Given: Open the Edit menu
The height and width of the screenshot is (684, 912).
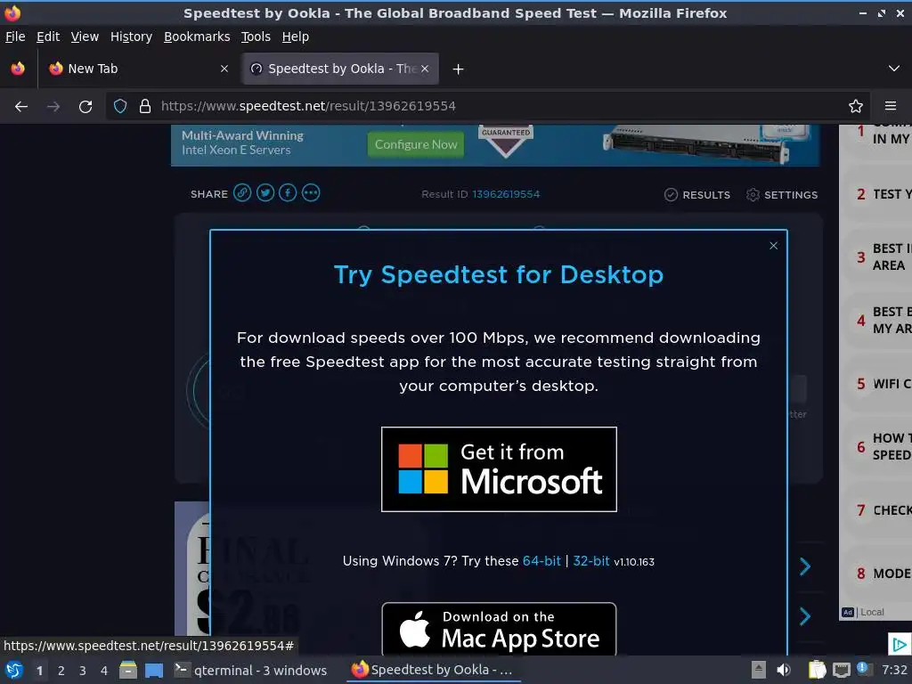Looking at the screenshot, I should (48, 37).
